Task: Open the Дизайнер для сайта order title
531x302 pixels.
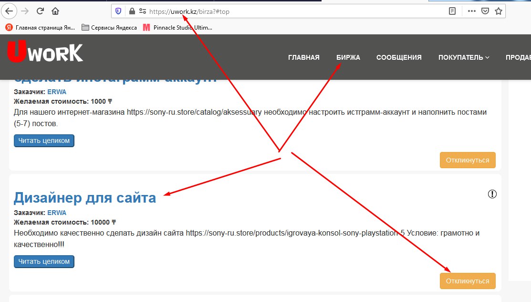Action: (84, 197)
